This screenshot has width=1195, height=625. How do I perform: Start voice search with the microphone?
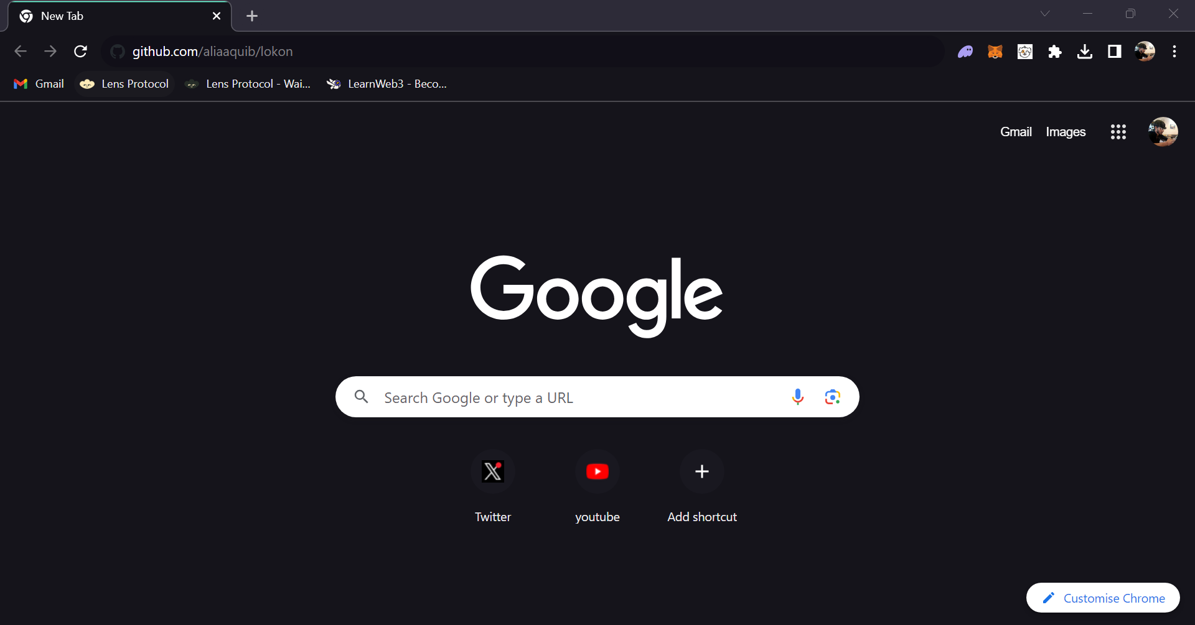point(798,397)
